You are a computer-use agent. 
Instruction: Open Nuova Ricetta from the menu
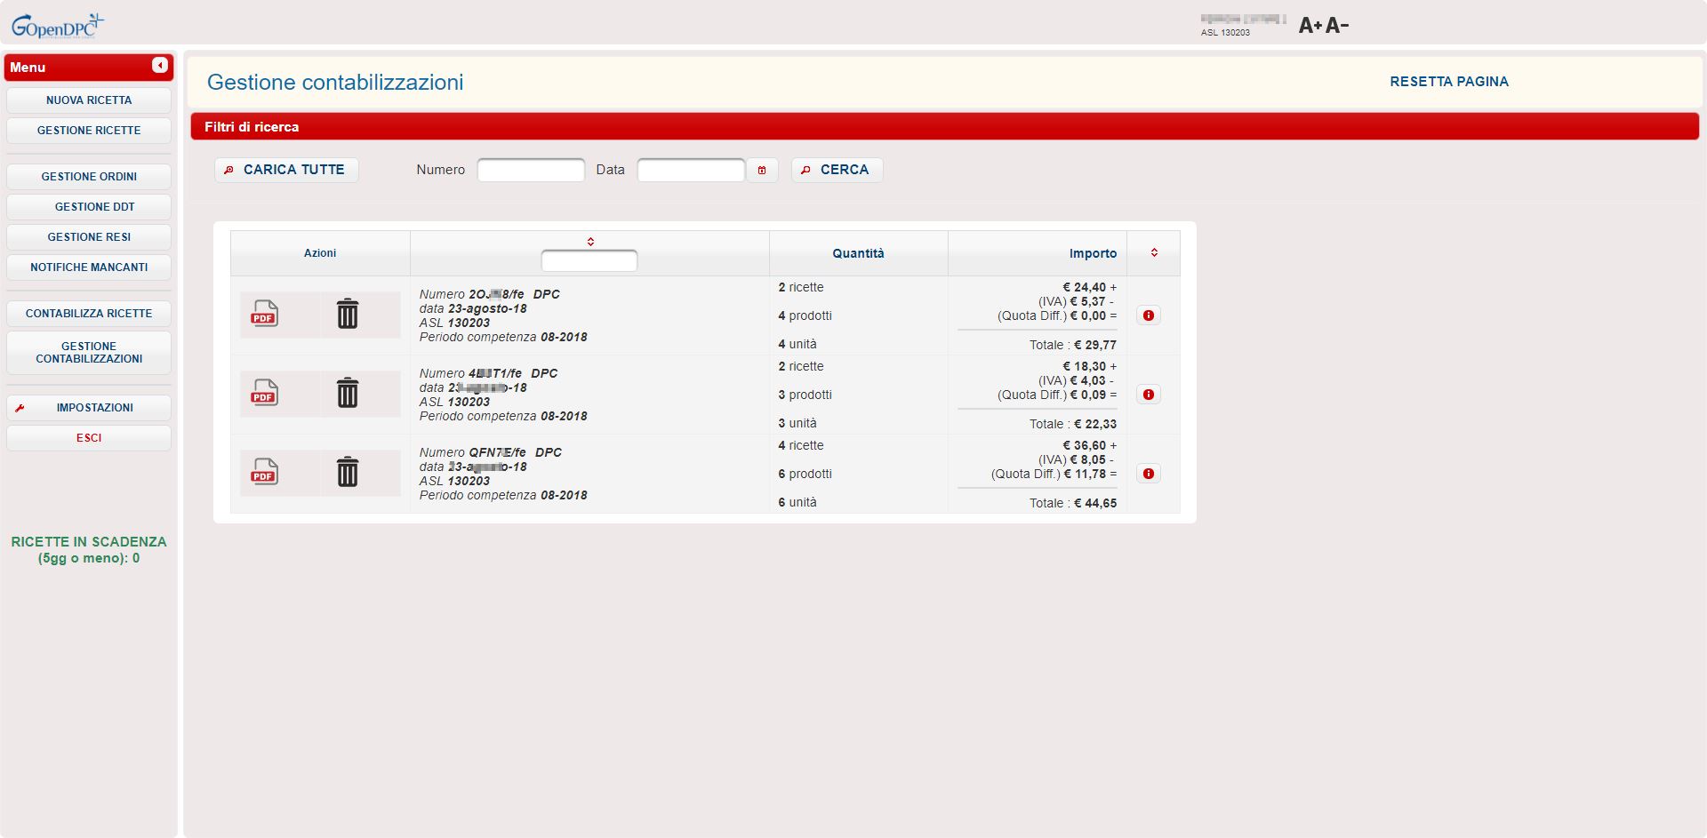tap(89, 100)
